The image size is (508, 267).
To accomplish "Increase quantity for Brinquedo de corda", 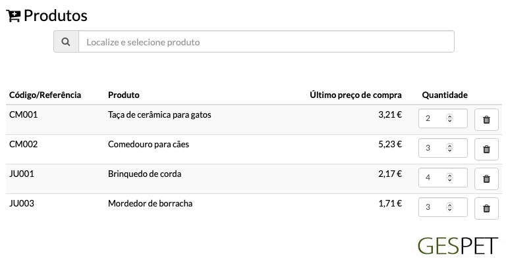I will (449, 176).
